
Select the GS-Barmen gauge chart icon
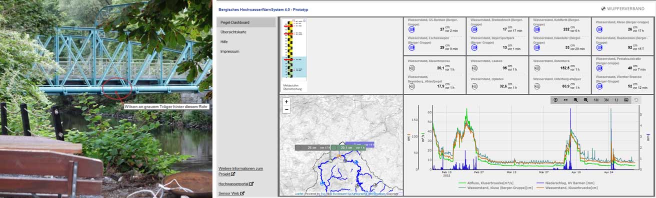pyautogui.click(x=411, y=29)
